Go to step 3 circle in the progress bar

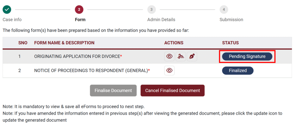pos(151,9)
